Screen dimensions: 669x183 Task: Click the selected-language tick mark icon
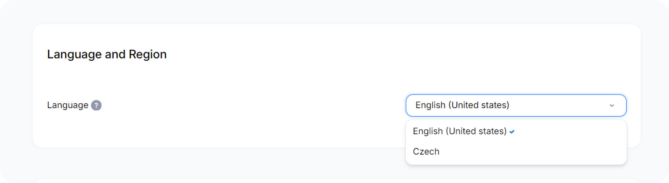coord(512,131)
